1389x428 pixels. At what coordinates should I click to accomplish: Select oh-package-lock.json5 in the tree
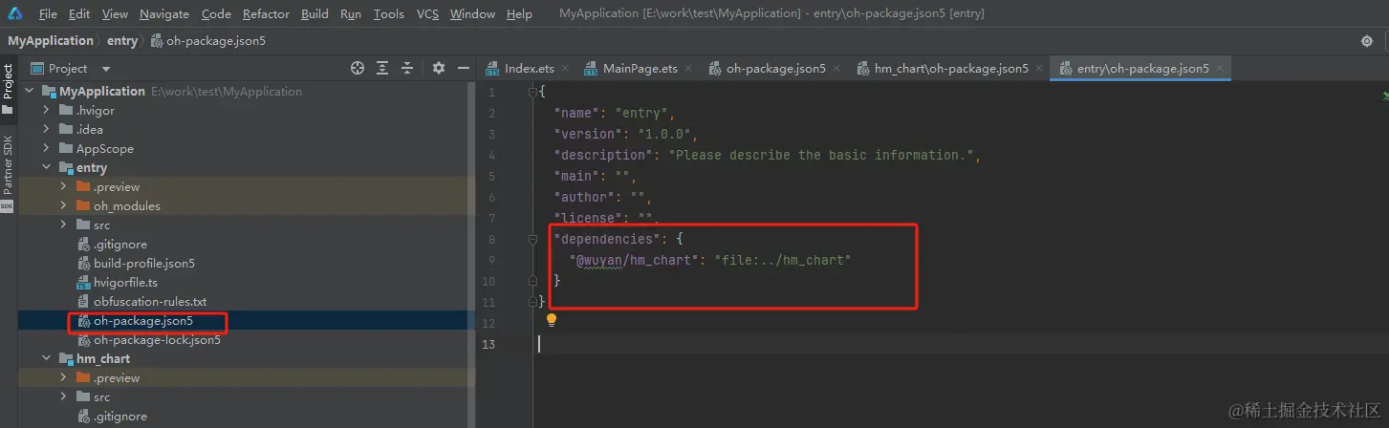pos(157,340)
